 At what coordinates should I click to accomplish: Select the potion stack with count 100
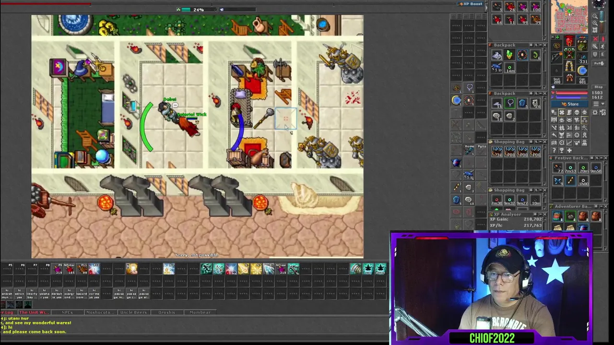536,6
